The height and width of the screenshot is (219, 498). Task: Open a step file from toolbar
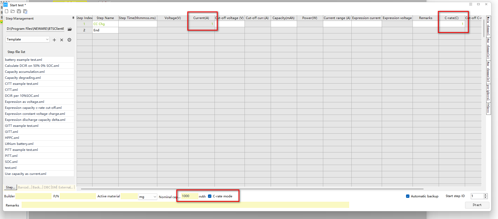(x=13, y=11)
